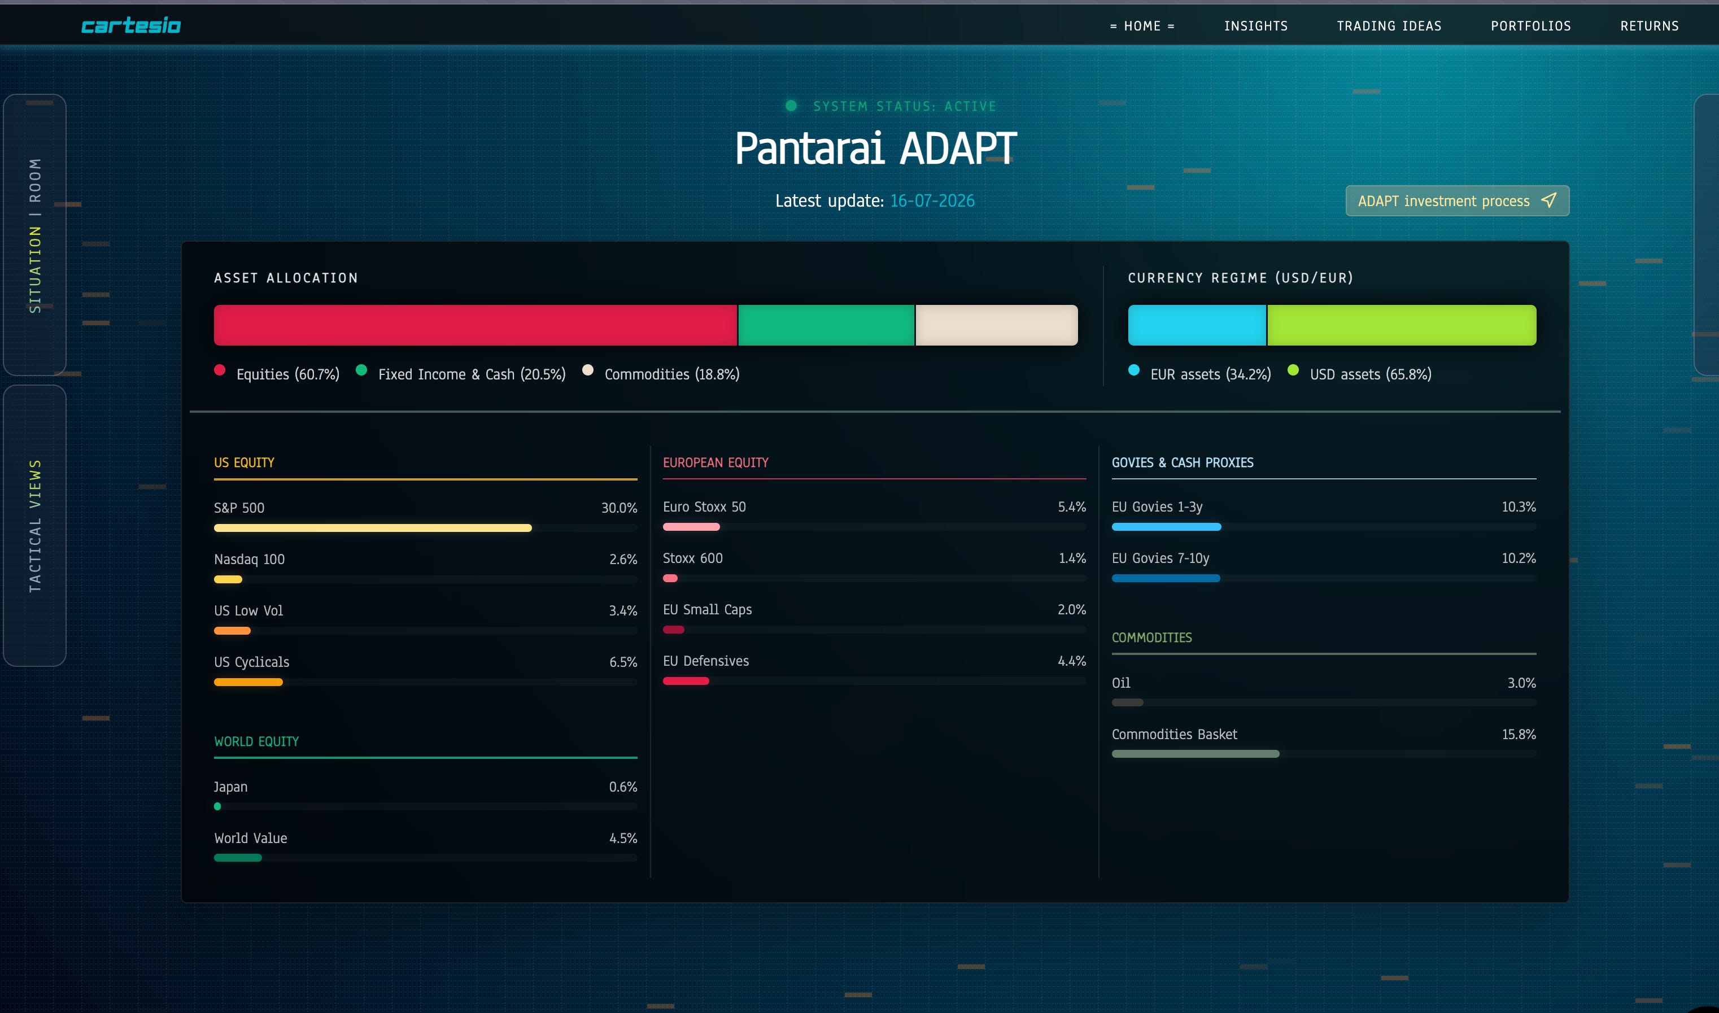
Task: Click the US EQUITY section heading
Action: click(x=244, y=463)
